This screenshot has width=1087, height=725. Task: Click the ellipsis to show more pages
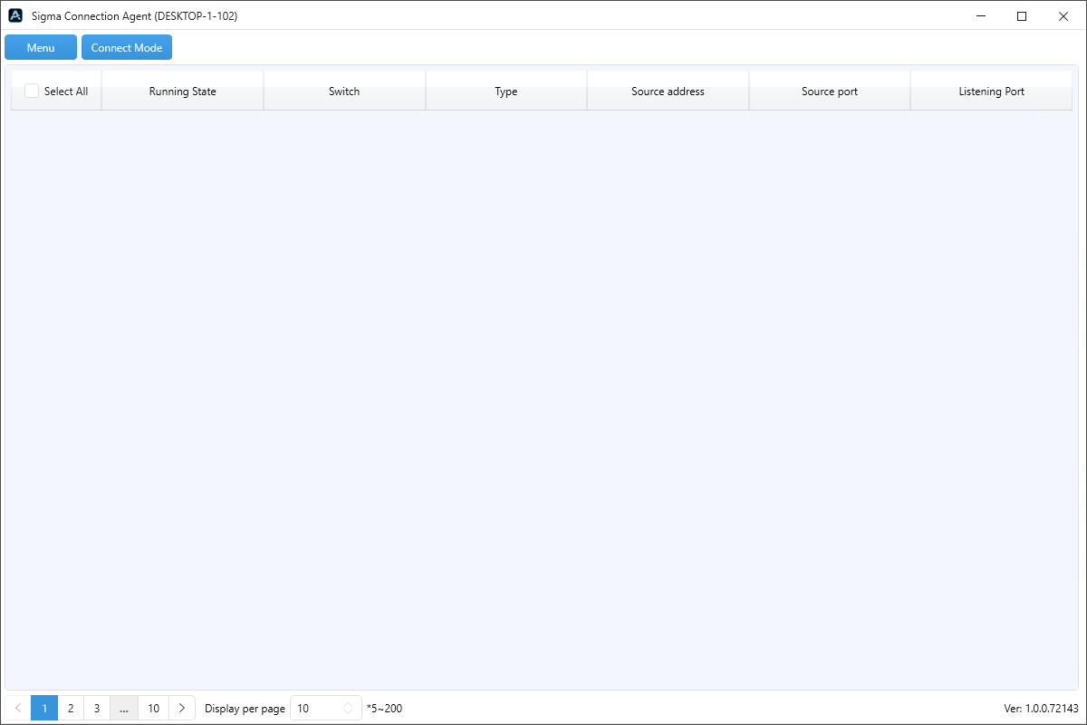coord(124,708)
